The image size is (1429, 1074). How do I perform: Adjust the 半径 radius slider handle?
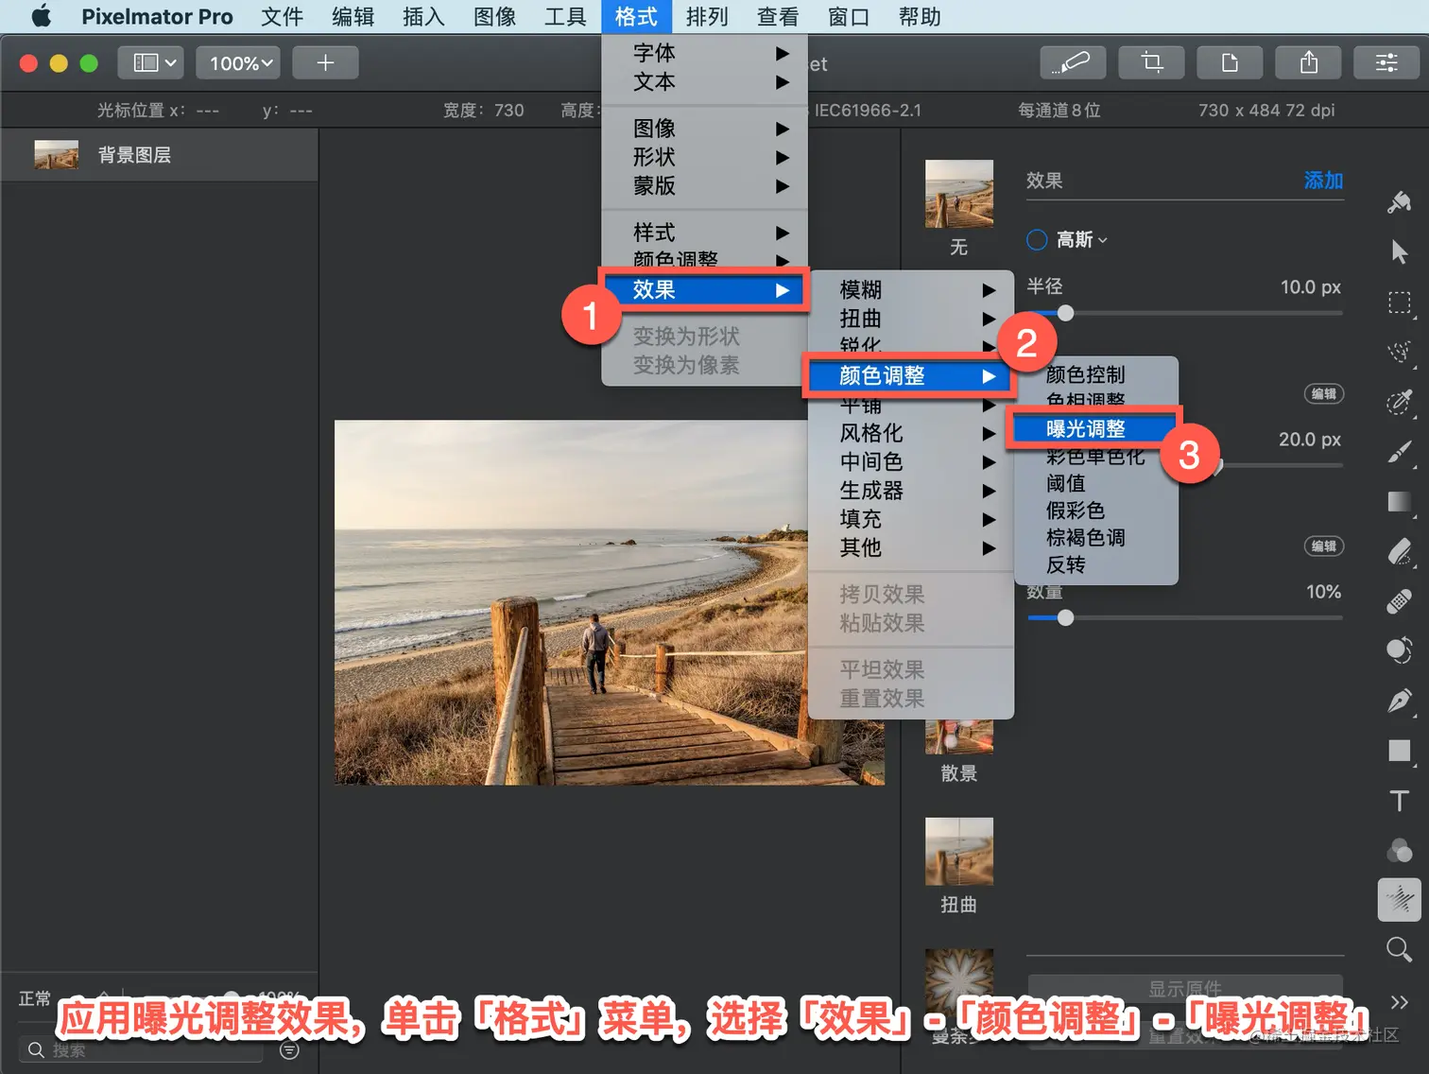click(x=1066, y=313)
